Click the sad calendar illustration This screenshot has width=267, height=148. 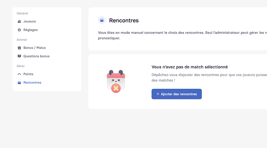[116, 81]
